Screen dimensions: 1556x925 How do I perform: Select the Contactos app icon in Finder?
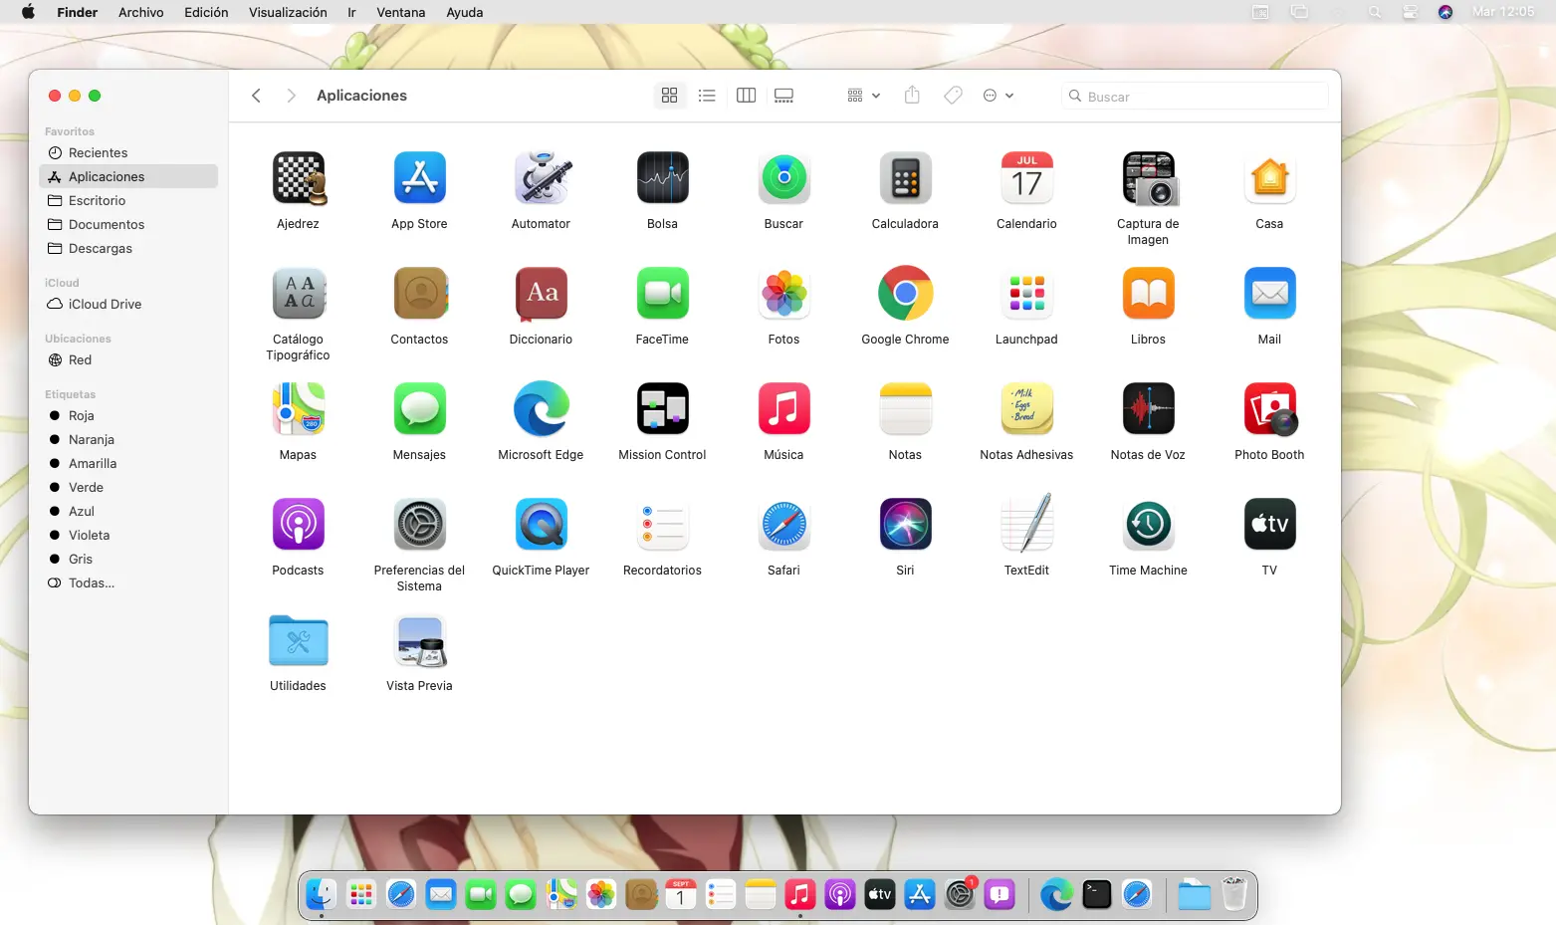419,294
